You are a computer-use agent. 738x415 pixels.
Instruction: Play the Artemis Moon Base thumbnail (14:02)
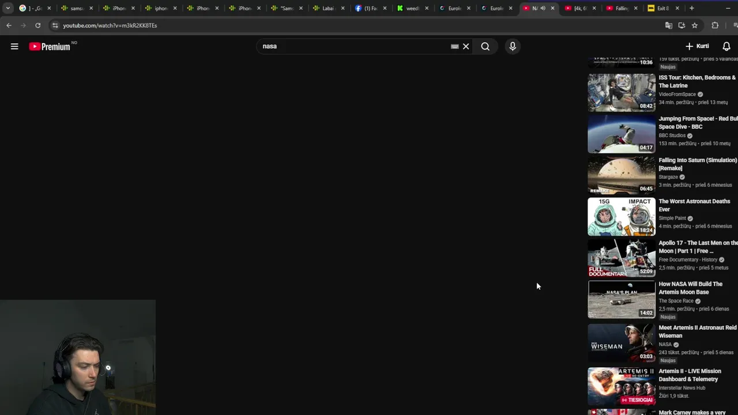[622, 299]
